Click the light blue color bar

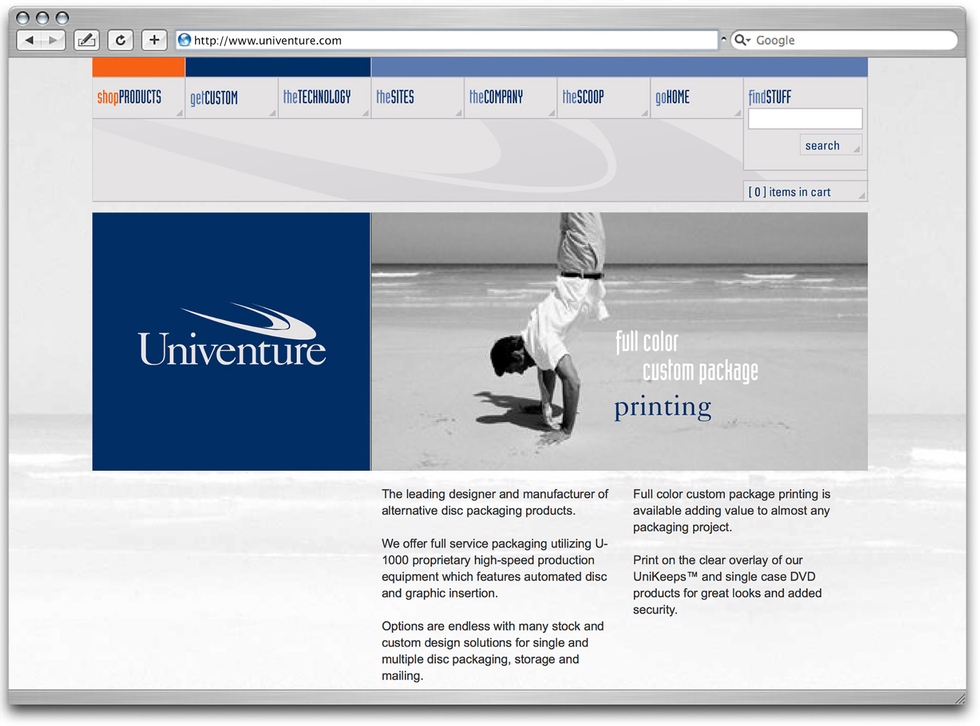coord(620,67)
